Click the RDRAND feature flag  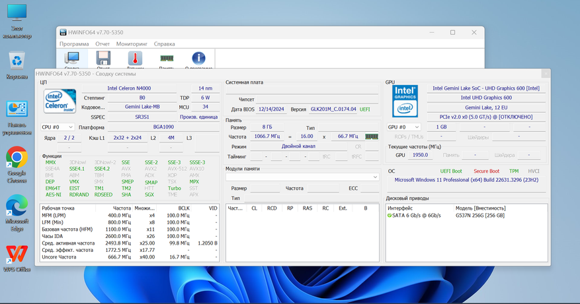(x=79, y=195)
